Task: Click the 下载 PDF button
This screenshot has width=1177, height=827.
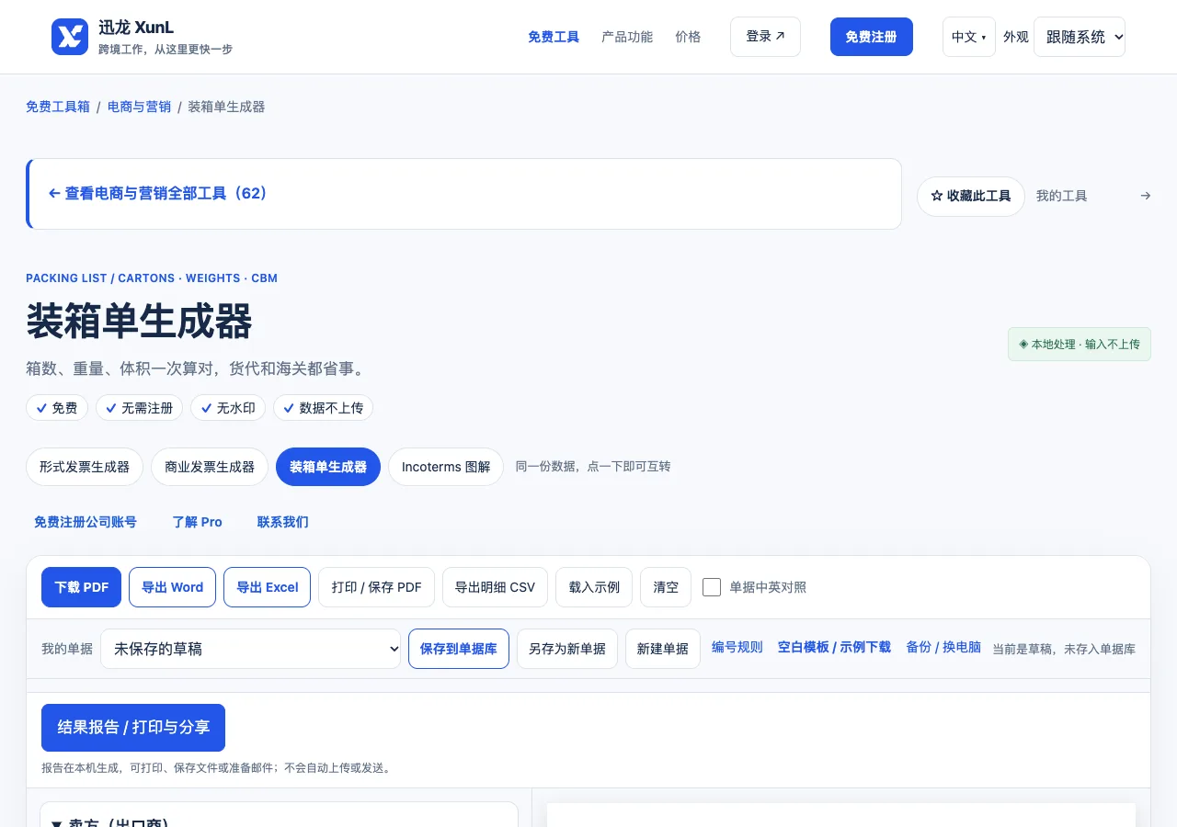Action: click(81, 587)
